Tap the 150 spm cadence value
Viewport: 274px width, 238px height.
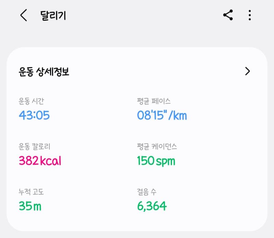(156, 161)
